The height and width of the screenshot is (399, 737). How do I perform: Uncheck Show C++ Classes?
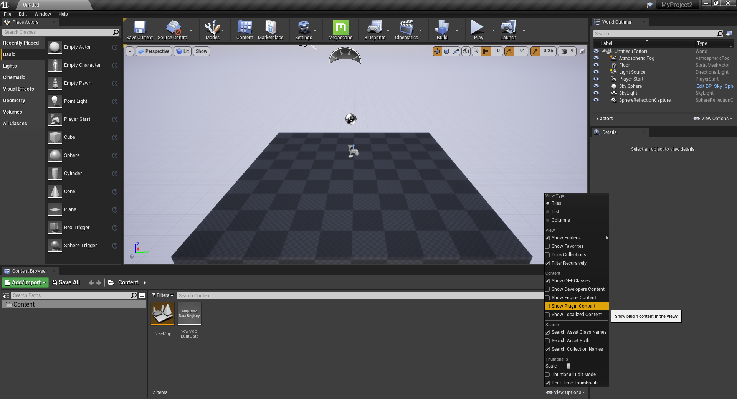(548, 281)
